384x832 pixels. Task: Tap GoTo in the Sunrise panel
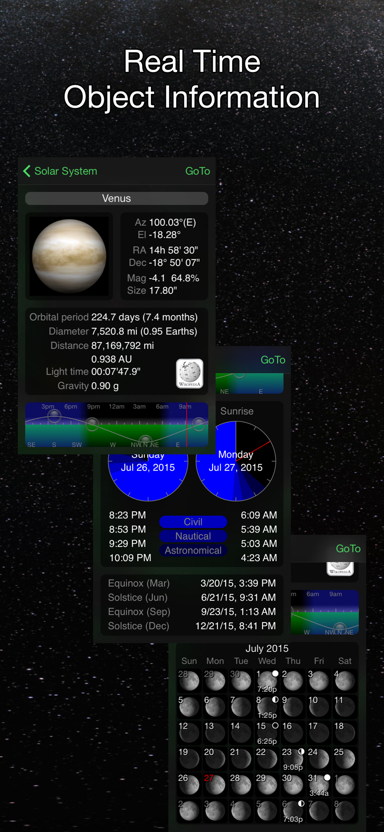pos(273,360)
